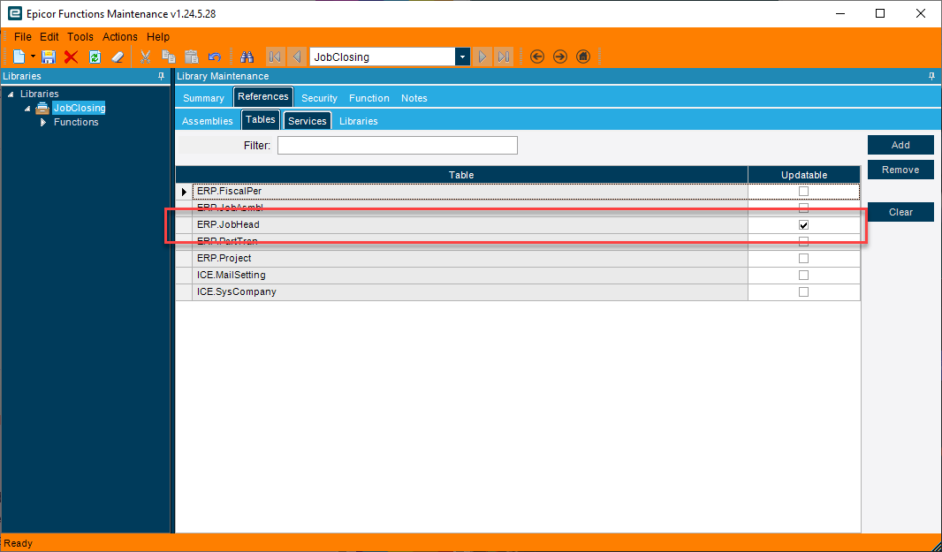
Task: Uncheck Updatable for ERP.JobHead
Action: pyautogui.click(x=803, y=224)
